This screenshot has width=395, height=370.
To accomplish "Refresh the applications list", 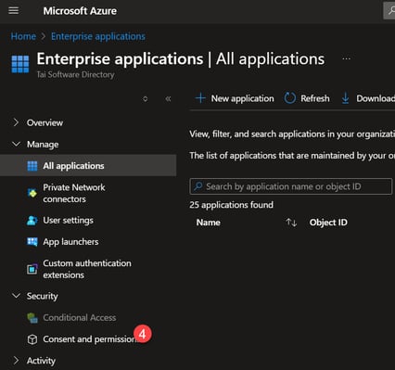I will [x=307, y=98].
